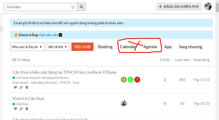This screenshot has width=219, height=120.
Task: Filter by Mặt-bằng-Nhà-phố tag
Action: (x=44, y=83)
